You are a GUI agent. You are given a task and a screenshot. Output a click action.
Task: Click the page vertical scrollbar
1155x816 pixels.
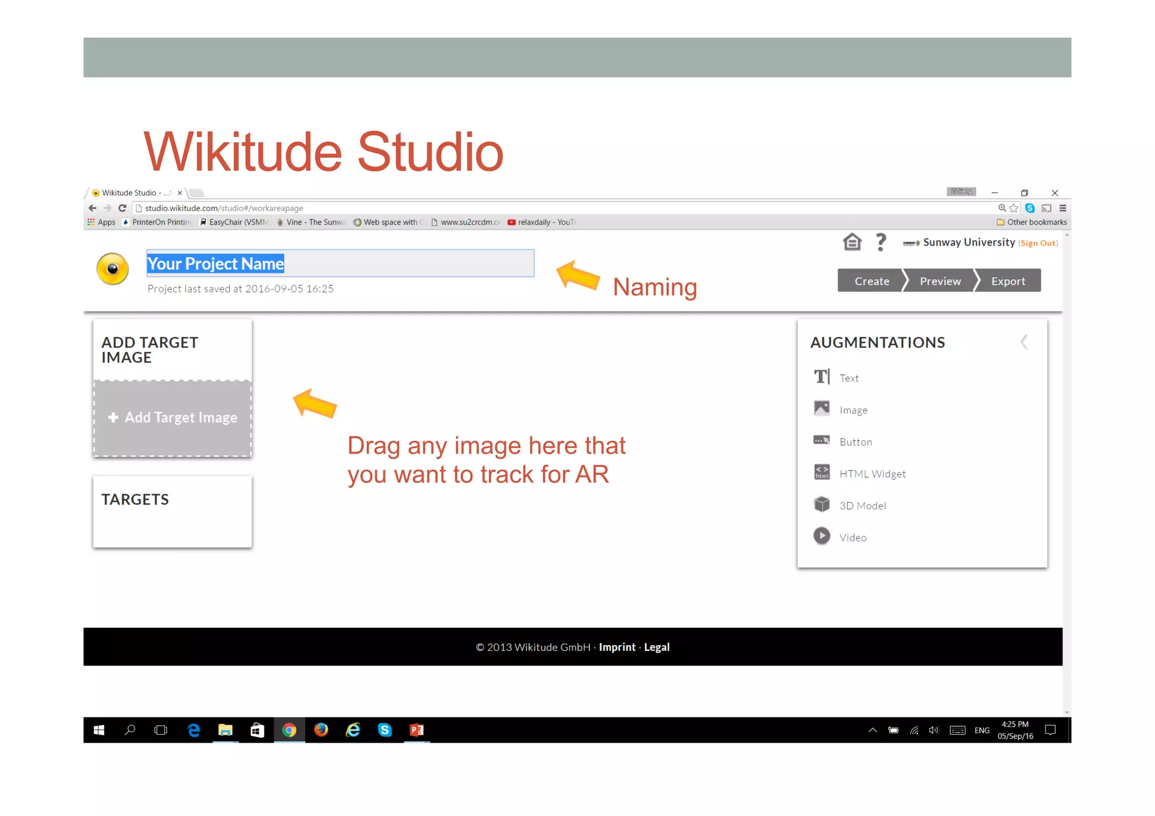[1066, 474]
